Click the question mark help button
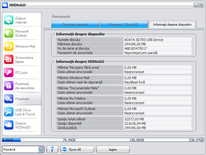 pos(52,149)
